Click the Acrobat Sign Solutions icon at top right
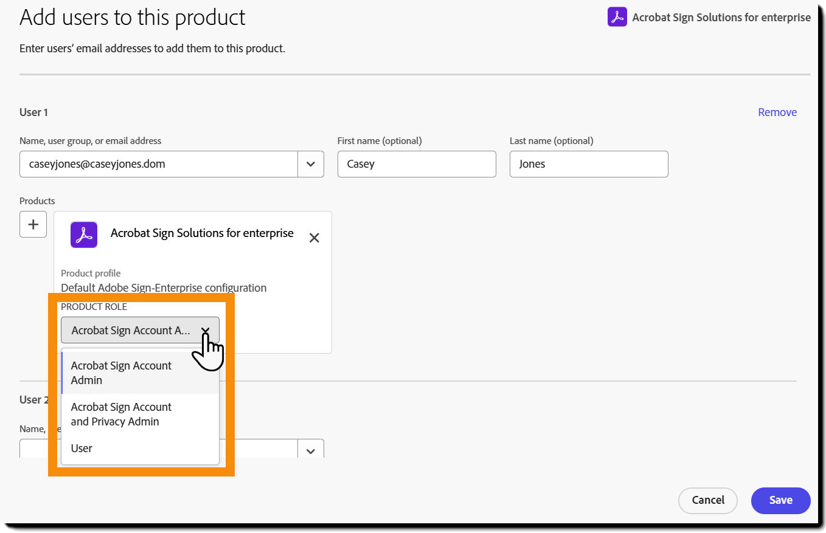 pos(617,17)
